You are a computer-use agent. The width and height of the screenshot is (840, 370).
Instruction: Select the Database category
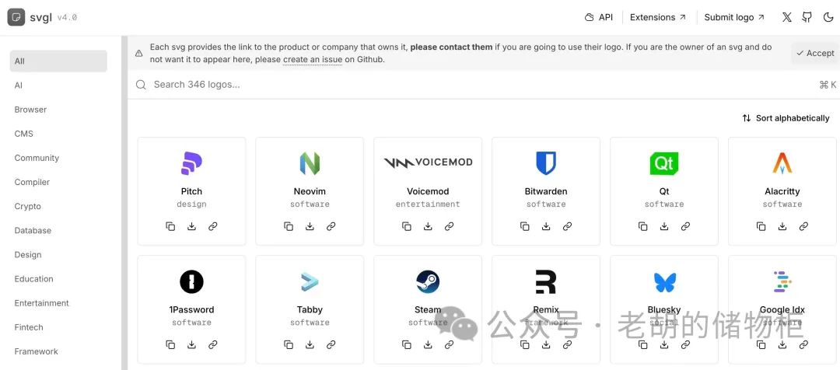coord(58,230)
